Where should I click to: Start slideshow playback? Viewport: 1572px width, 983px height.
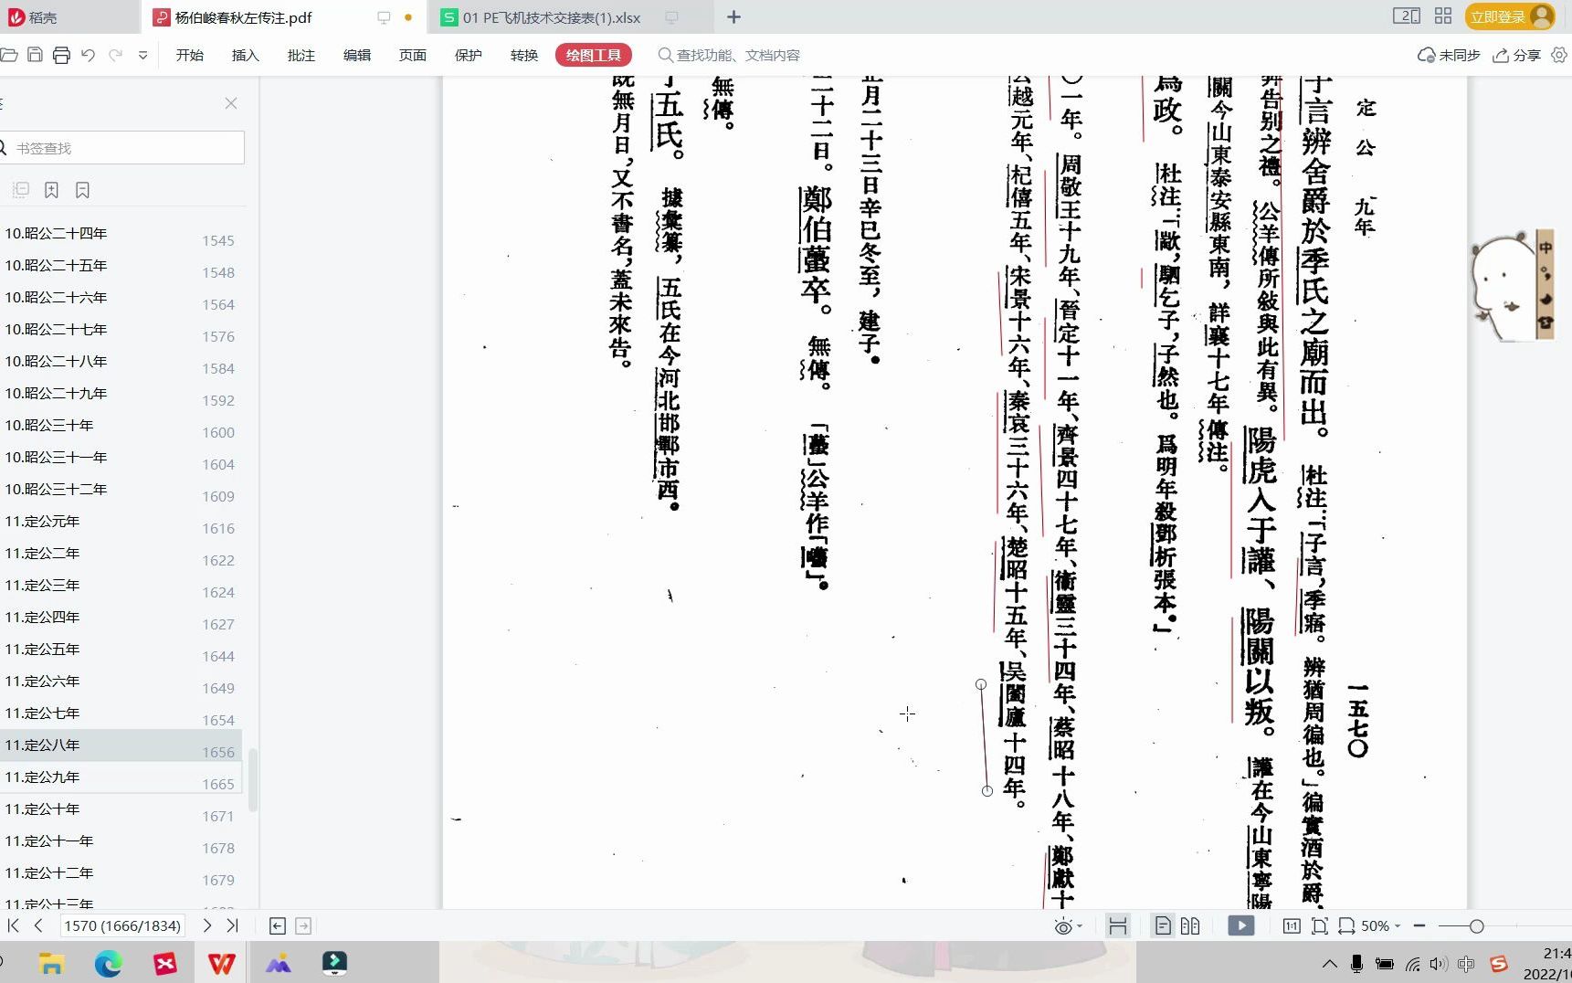tap(1240, 926)
